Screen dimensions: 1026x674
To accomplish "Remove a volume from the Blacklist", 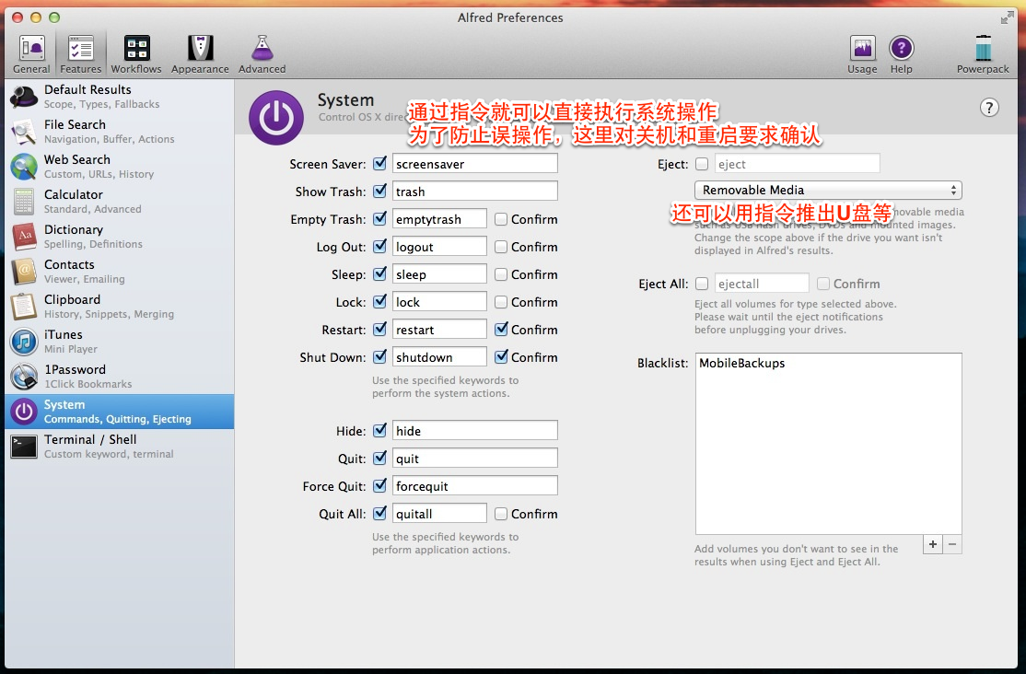I will coord(952,544).
